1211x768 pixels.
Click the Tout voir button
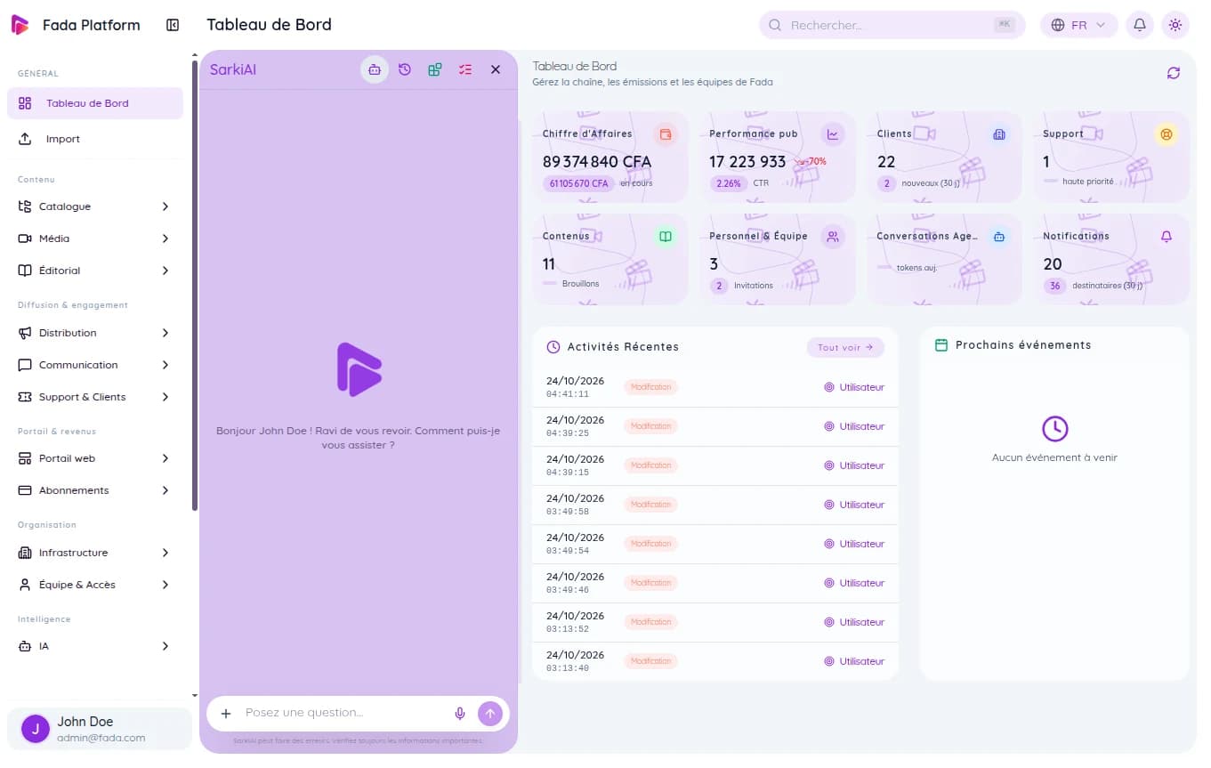(x=845, y=347)
